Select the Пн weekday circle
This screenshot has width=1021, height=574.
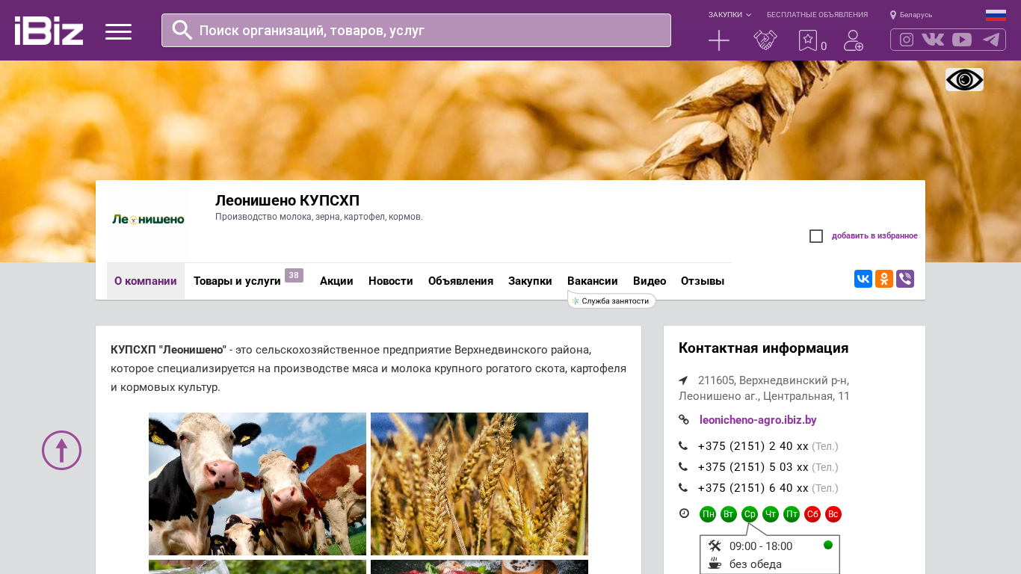[x=708, y=514]
